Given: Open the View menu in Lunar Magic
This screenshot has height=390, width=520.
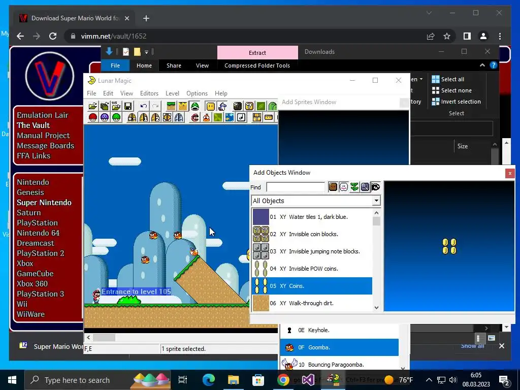Looking at the screenshot, I should tap(126, 93).
